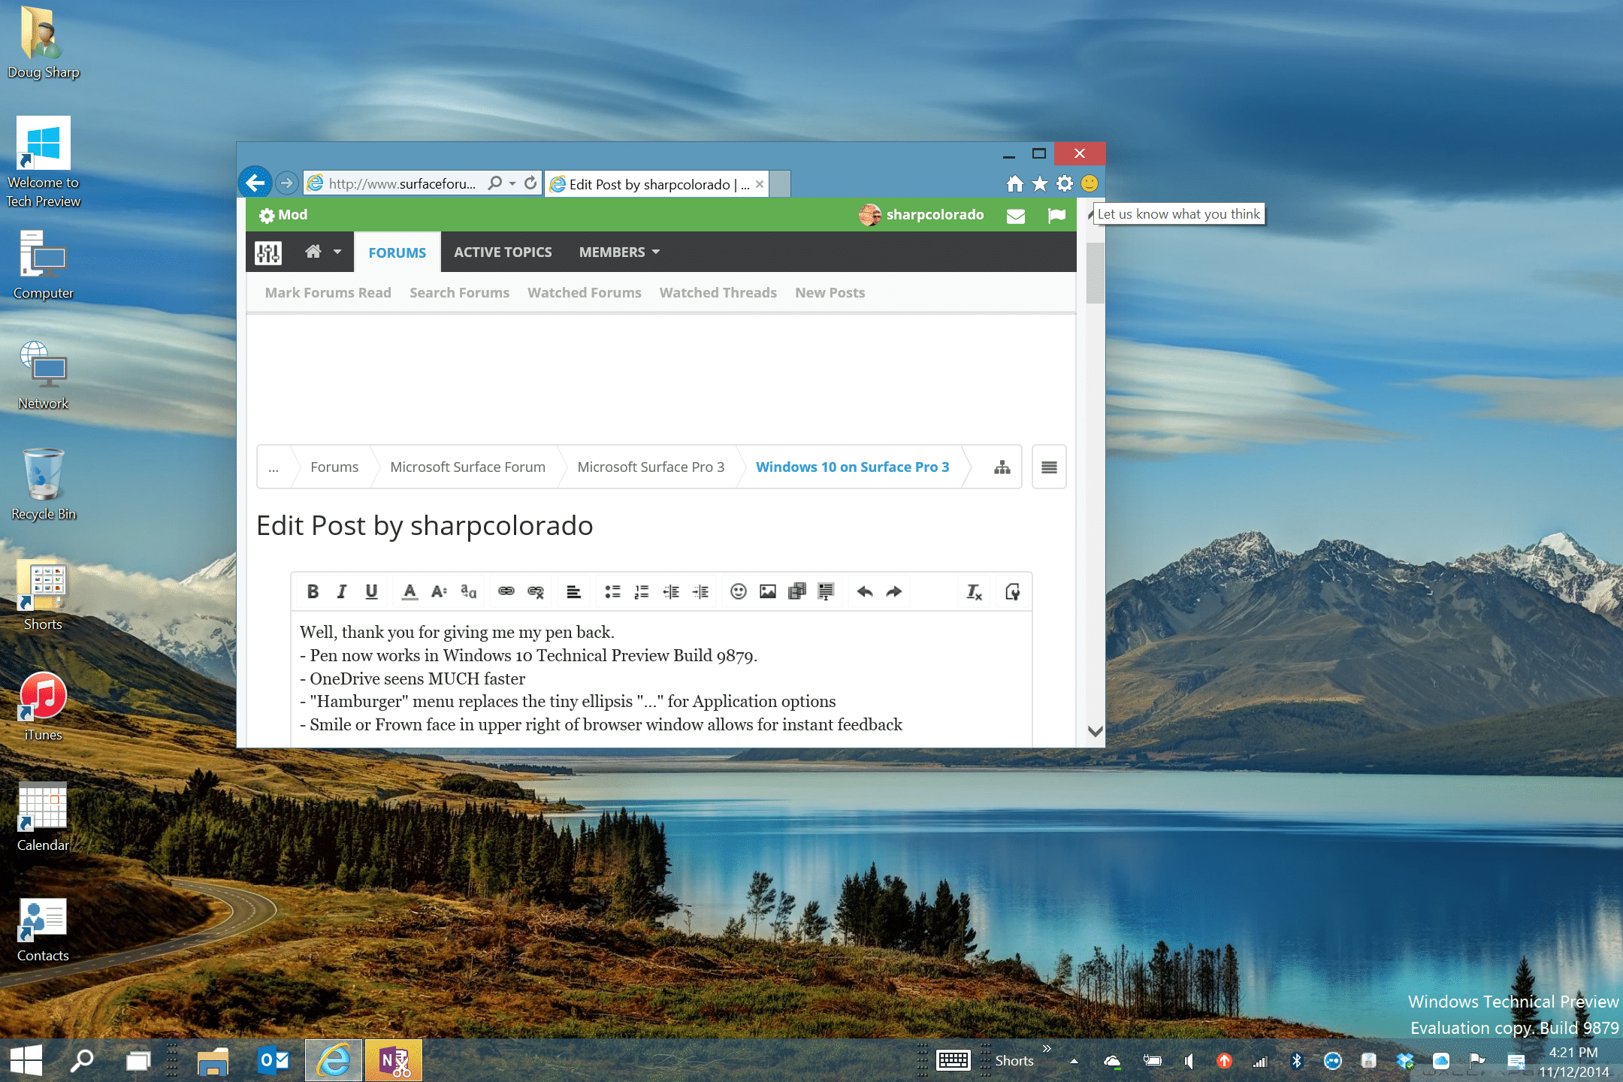Image resolution: width=1623 pixels, height=1082 pixels.
Task: Open the ACTIVE TOPICS tab
Action: [x=503, y=252]
